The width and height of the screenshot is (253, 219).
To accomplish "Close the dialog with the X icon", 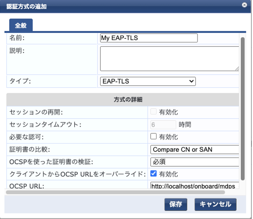I will pyautogui.click(x=244, y=5).
